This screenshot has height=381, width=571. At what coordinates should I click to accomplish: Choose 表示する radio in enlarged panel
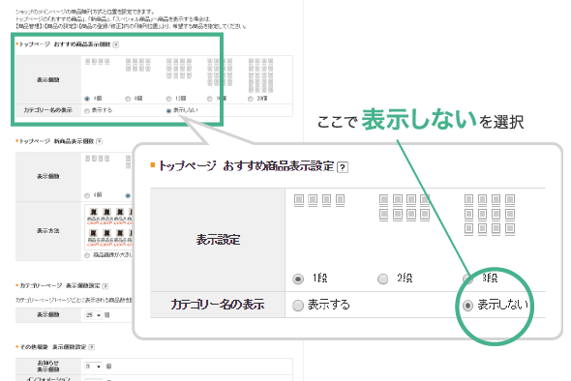pos(298,306)
